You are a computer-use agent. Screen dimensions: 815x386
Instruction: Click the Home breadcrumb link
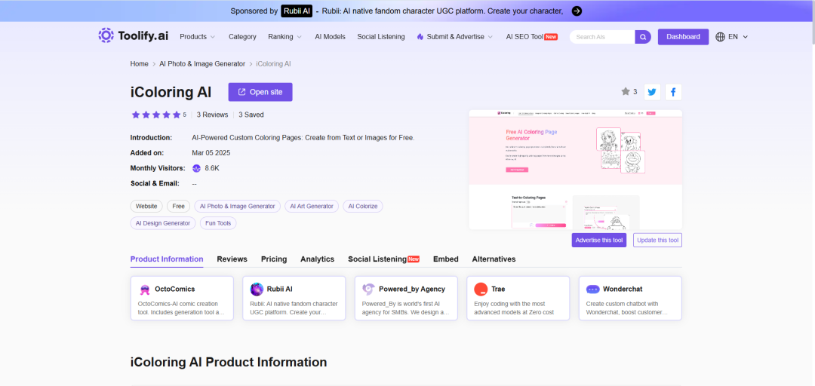(x=140, y=64)
